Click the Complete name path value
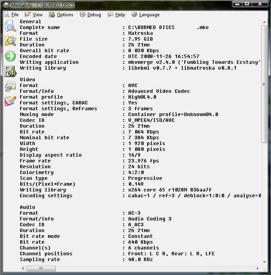This screenshot has width=271, height=275. [x=168, y=27]
